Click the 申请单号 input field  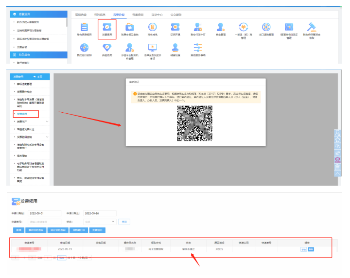[x=44, y=222]
